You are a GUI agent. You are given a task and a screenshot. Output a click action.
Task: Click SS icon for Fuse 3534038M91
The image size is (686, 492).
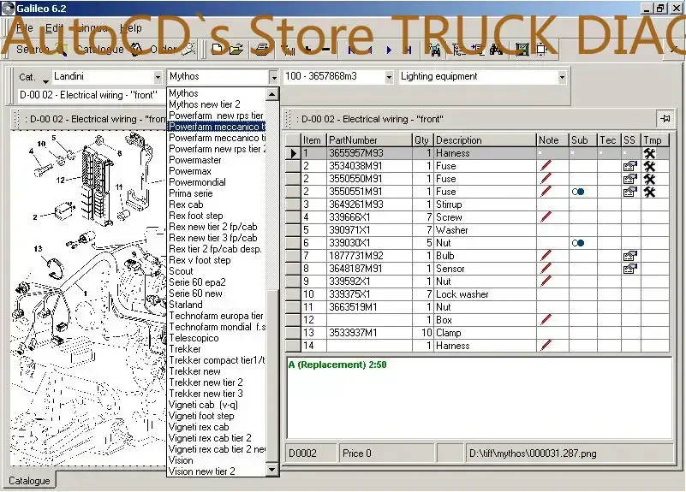(630, 166)
